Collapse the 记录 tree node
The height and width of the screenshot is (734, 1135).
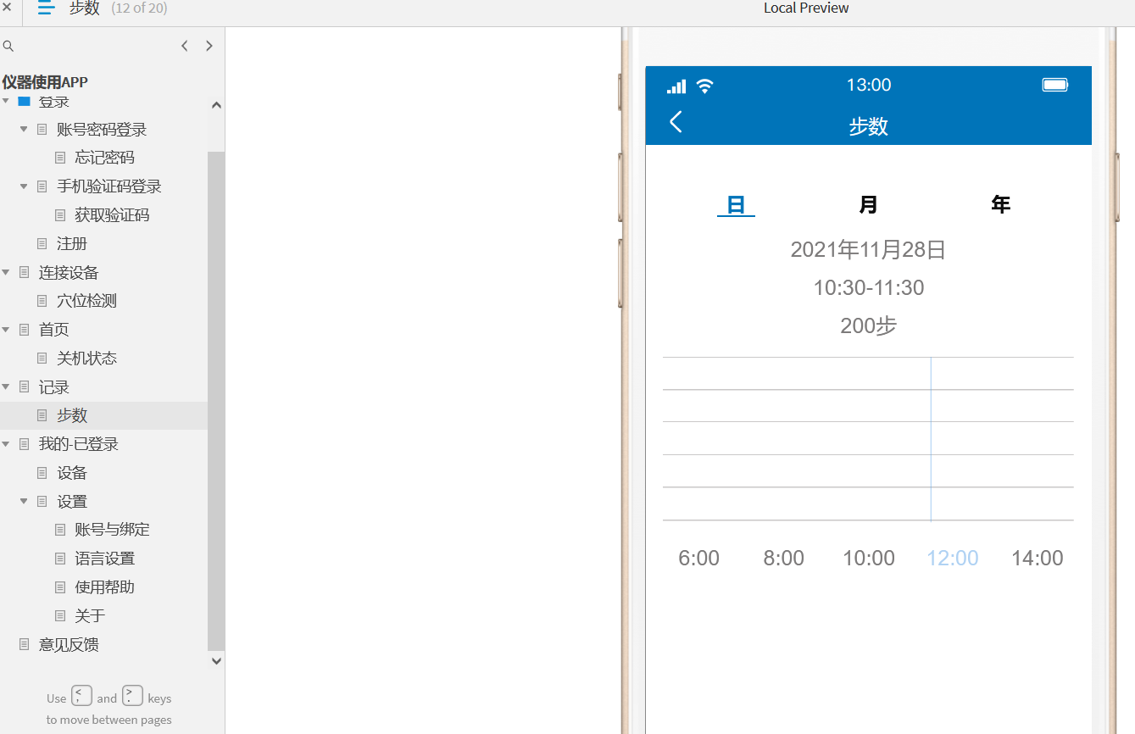pos(6,386)
